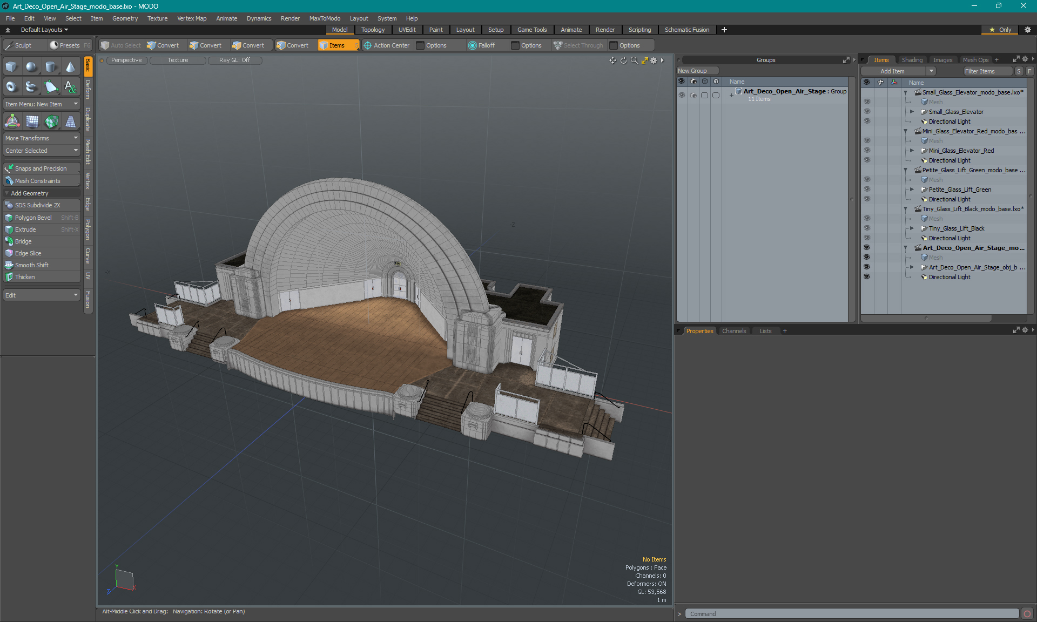1037x622 pixels.
Task: Collapse Small_Glass_Elevator_modo_base.lxo scene
Action: pos(906,92)
